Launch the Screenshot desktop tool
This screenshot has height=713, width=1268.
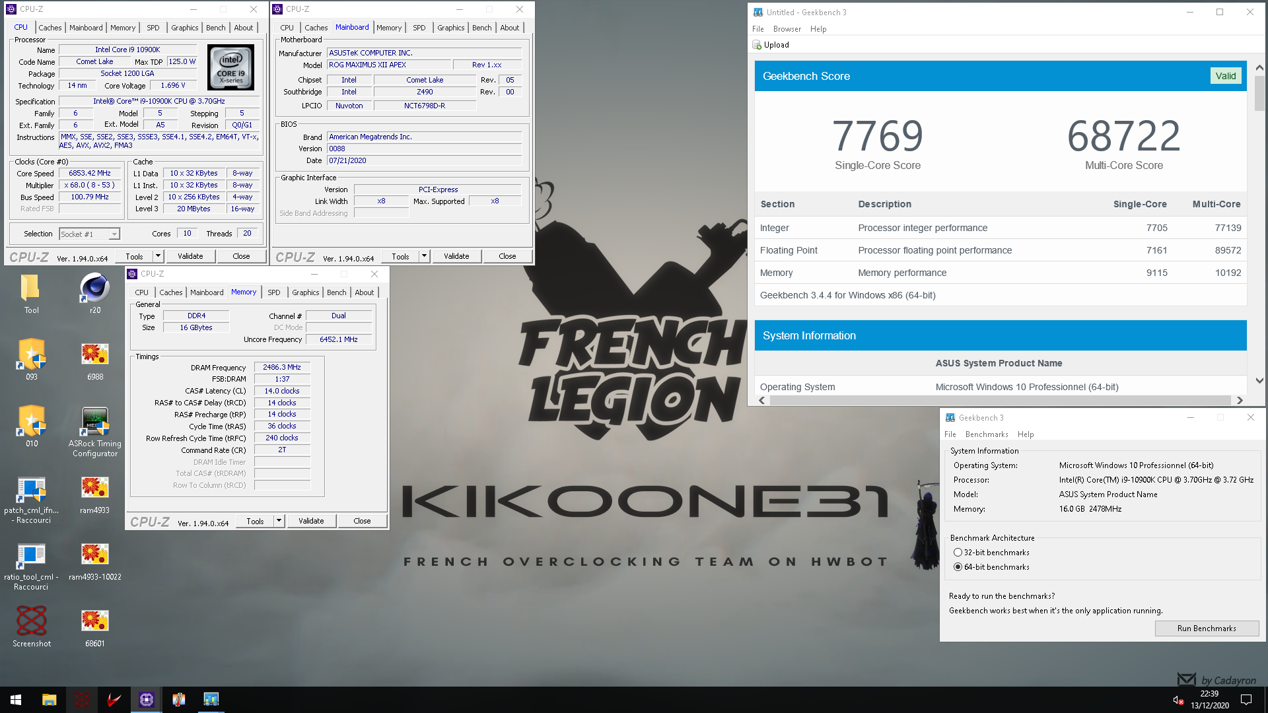click(x=31, y=627)
